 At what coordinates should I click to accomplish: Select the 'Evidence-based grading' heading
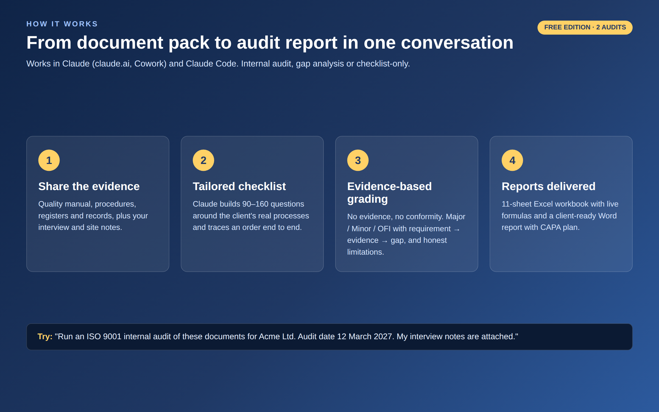tap(389, 193)
